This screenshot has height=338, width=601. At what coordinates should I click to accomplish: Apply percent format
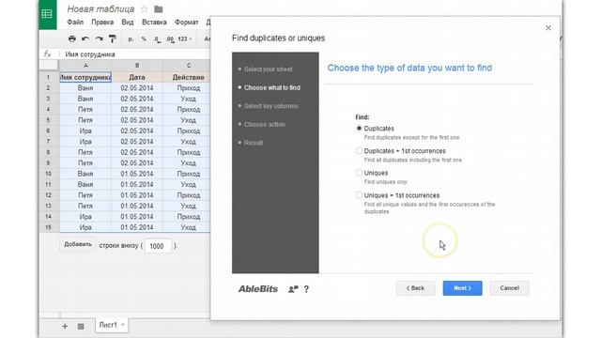click(x=144, y=39)
